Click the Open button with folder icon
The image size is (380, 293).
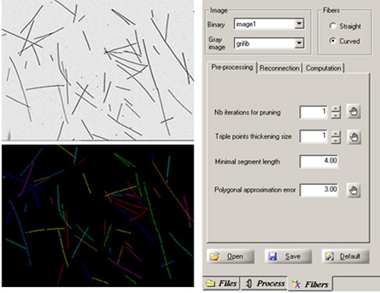(x=230, y=256)
